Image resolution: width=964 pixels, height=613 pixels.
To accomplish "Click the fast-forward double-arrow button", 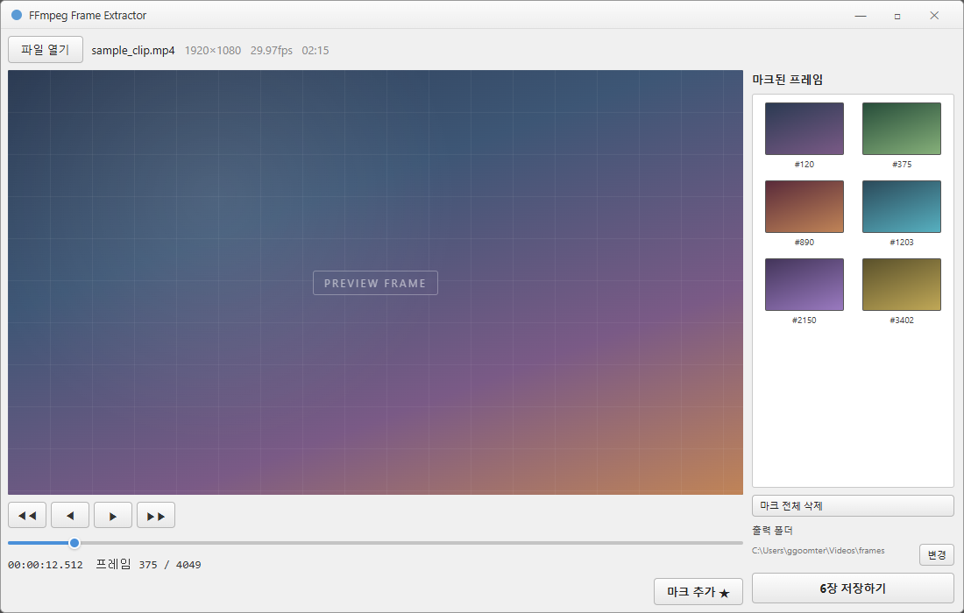I will [x=156, y=515].
